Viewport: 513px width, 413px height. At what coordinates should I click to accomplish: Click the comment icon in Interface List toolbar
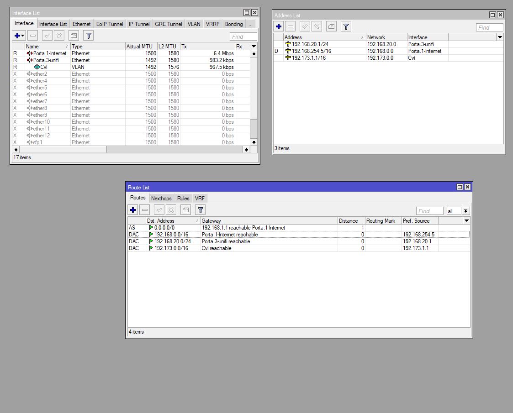pos(74,36)
